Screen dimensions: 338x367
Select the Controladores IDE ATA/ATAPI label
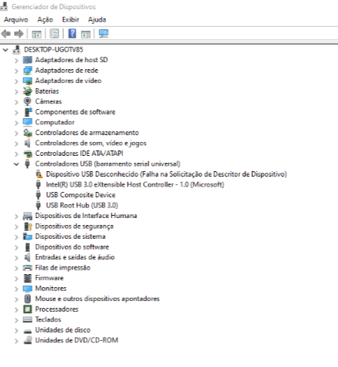click(79, 154)
